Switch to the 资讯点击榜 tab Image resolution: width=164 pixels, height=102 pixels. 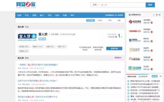[x=132, y=76]
